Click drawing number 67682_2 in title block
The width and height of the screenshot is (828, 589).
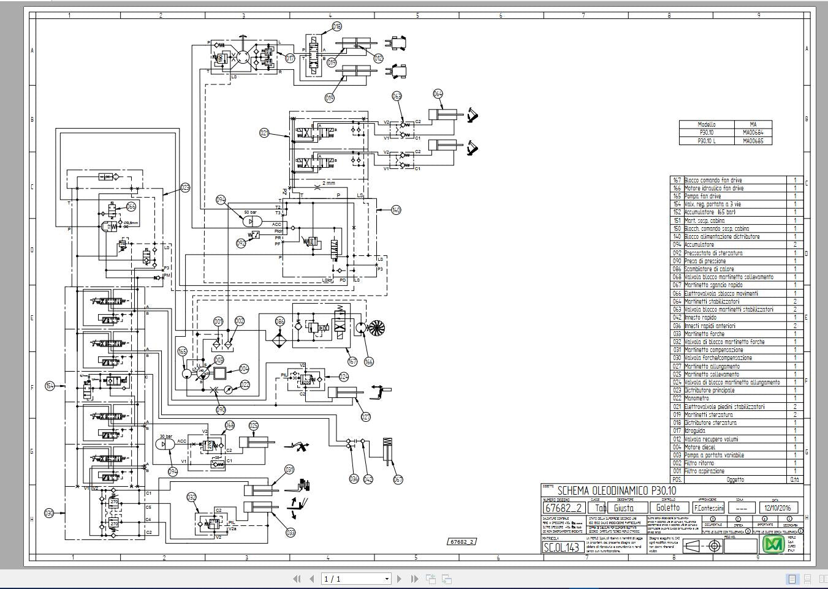(563, 508)
